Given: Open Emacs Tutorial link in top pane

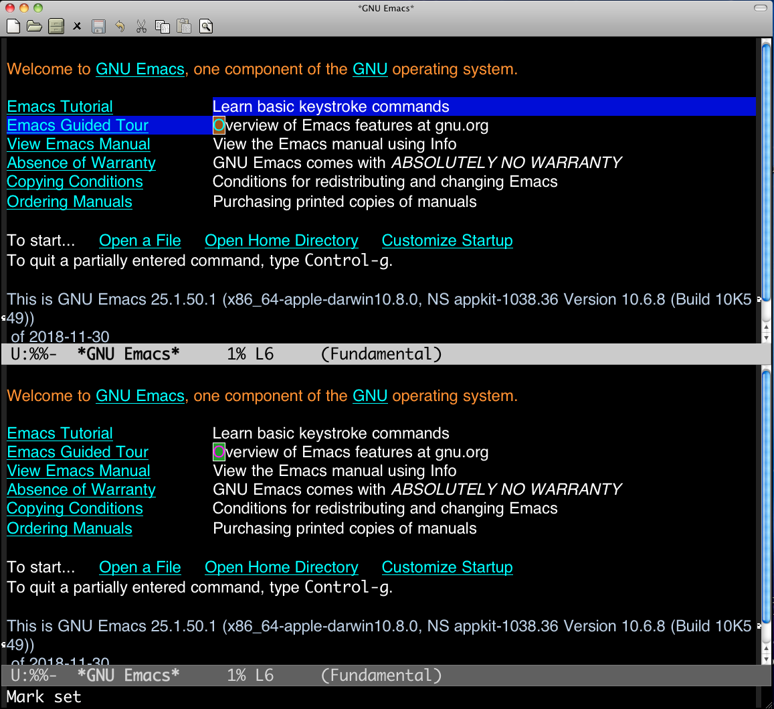Looking at the screenshot, I should pyautogui.click(x=60, y=106).
